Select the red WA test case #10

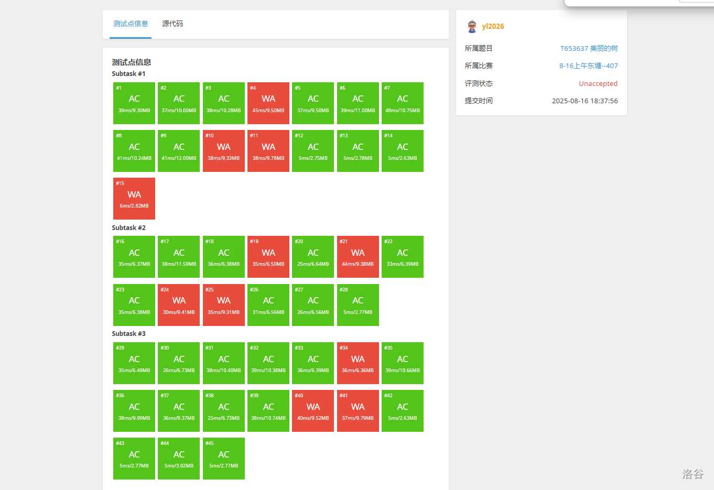point(224,151)
